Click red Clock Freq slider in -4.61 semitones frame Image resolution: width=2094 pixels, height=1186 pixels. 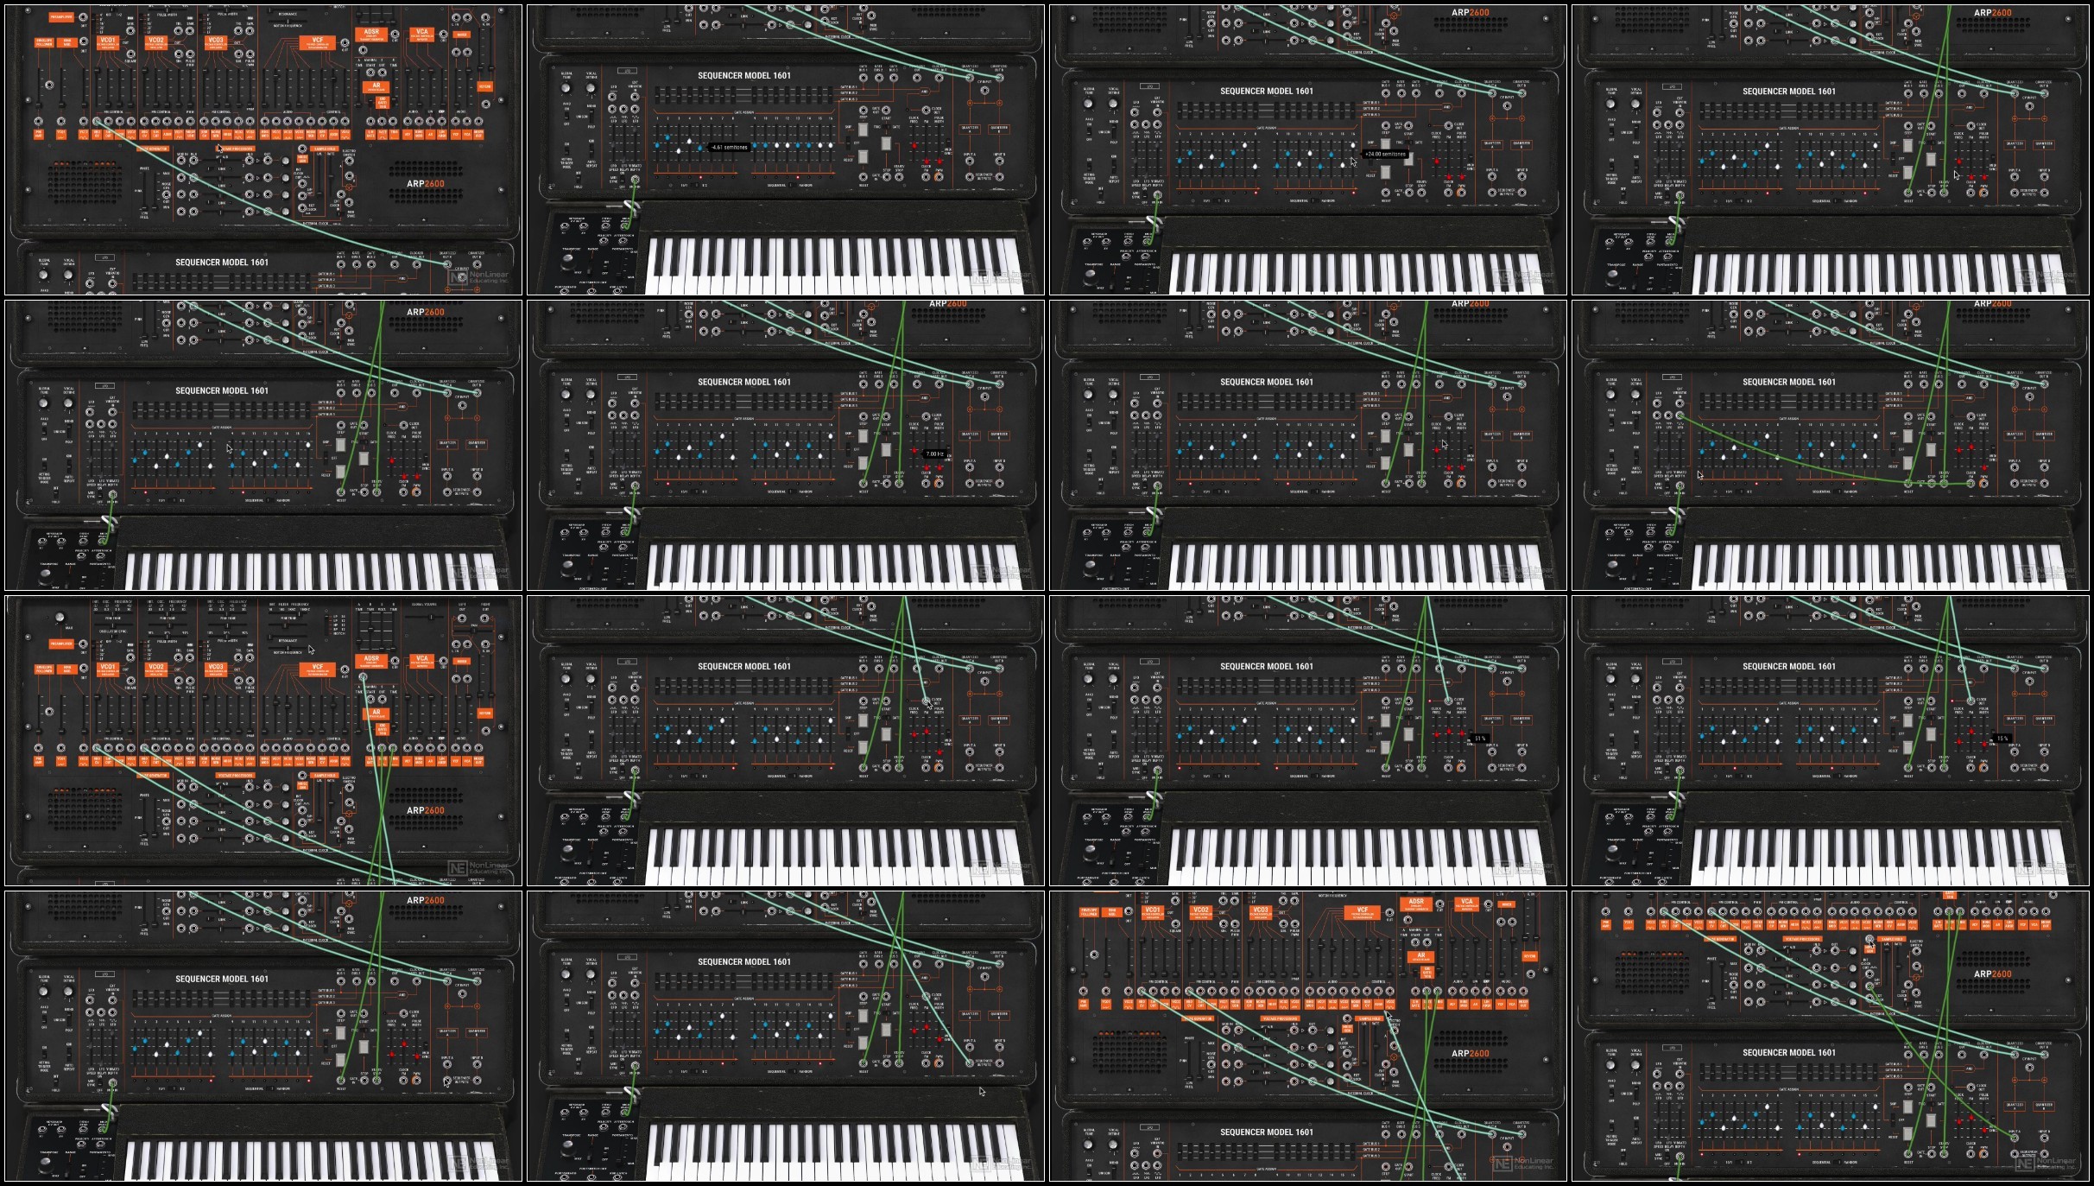[914, 145]
